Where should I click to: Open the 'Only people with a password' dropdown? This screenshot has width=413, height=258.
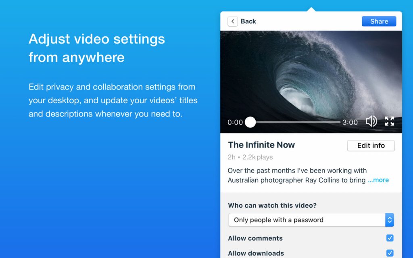click(307, 220)
